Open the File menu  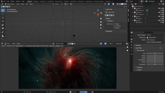click(x=4, y=1)
